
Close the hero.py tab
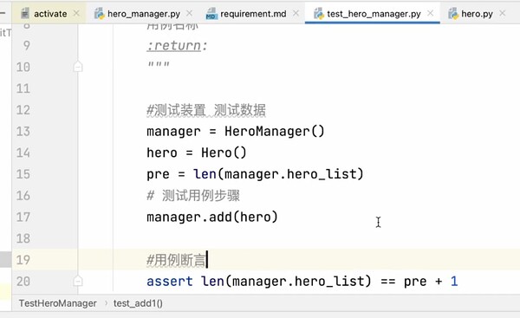503,13
